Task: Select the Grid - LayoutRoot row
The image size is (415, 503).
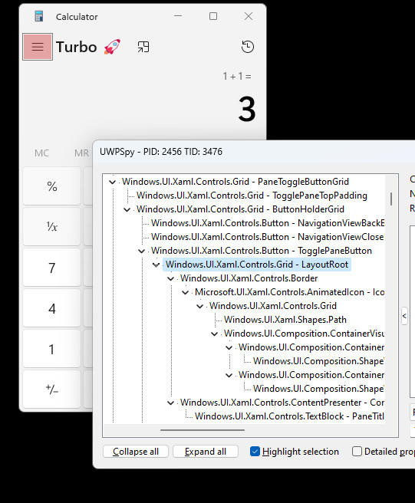Action: [x=257, y=265]
